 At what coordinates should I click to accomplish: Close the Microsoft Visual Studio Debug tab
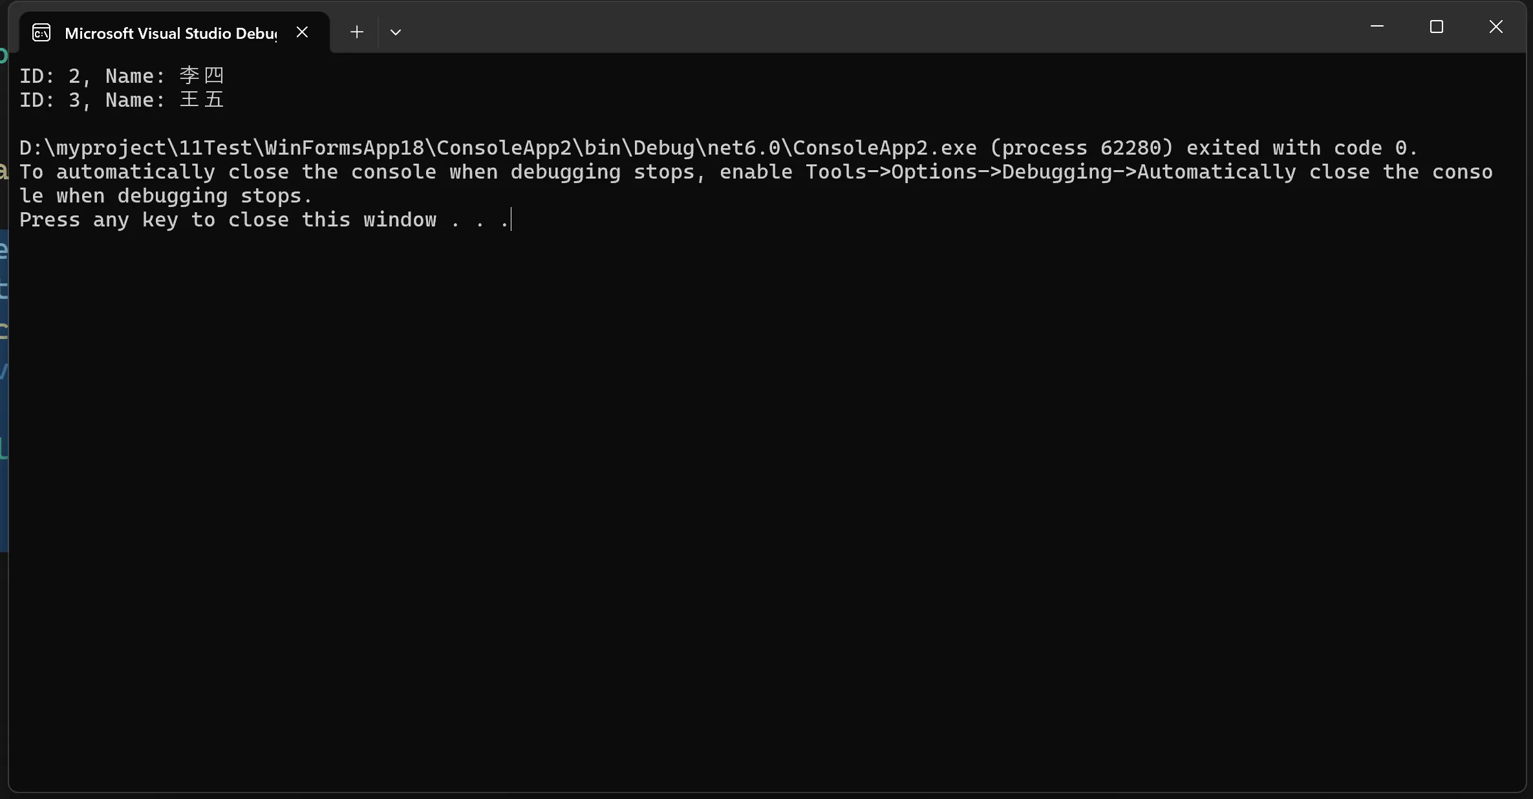tap(302, 32)
